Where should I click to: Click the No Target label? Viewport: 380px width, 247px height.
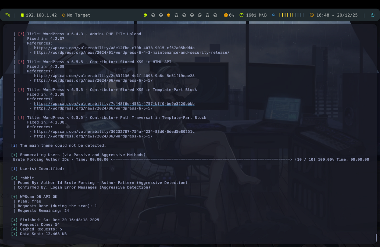tap(79, 15)
